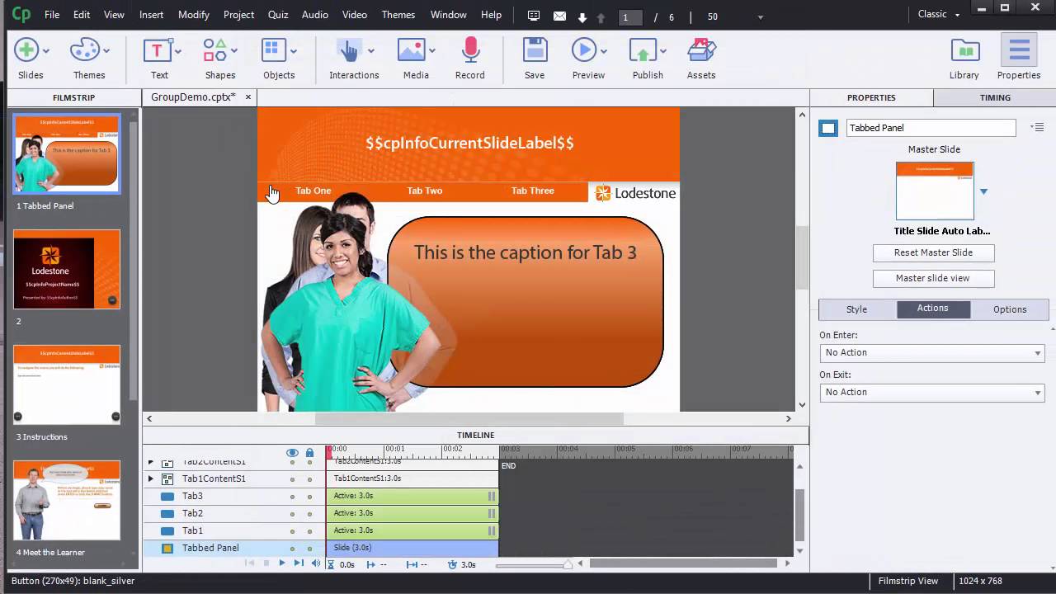The height and width of the screenshot is (594, 1056).
Task: Click Tab Three on the slide
Action: click(x=533, y=191)
